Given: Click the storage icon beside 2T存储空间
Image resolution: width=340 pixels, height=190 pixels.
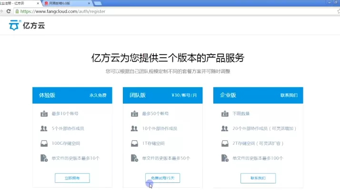Looking at the screenshot, I should [x=225, y=143].
